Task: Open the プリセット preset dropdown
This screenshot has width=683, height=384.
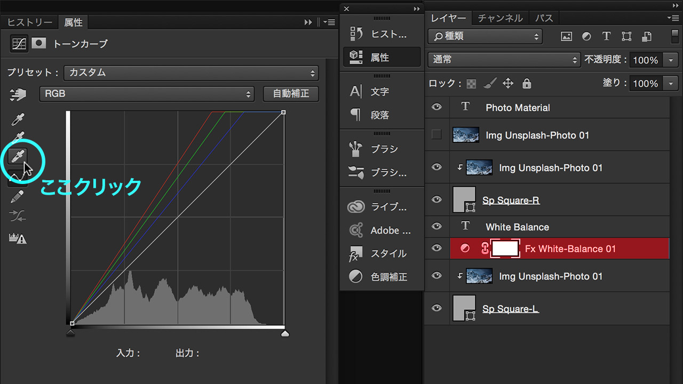Action: point(190,73)
